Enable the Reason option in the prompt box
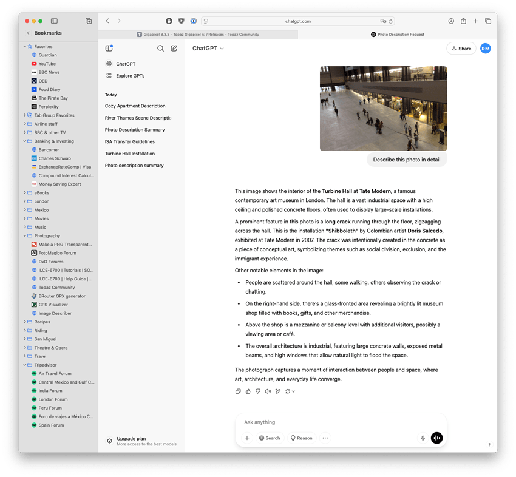 tap(301, 438)
